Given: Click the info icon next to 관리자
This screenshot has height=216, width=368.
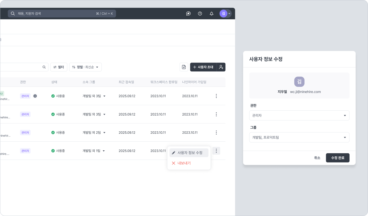Looking at the screenshot, I should click(35, 96).
